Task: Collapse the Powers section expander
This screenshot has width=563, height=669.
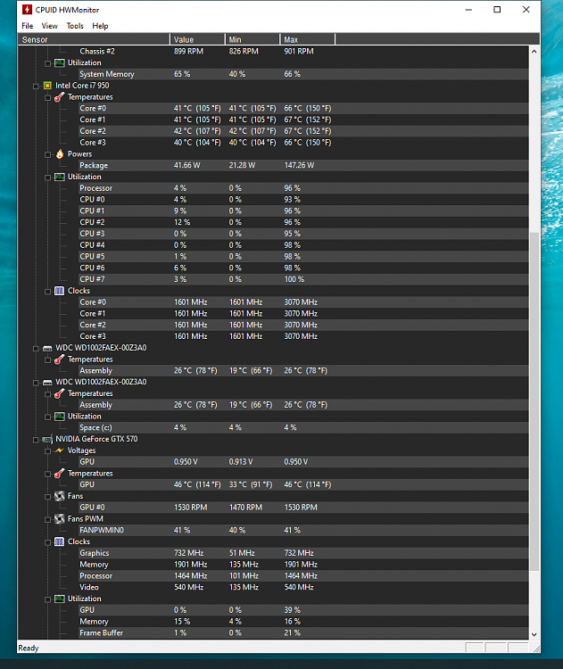Action: click(47, 153)
